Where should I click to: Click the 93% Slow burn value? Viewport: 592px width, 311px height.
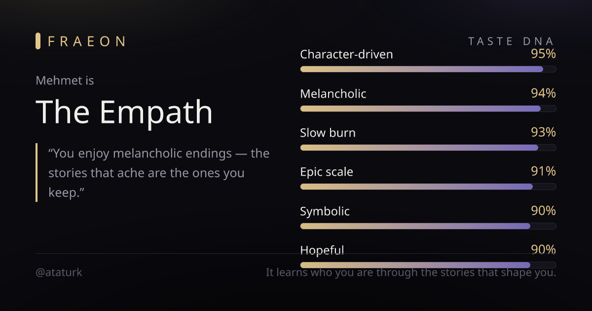coord(543,132)
